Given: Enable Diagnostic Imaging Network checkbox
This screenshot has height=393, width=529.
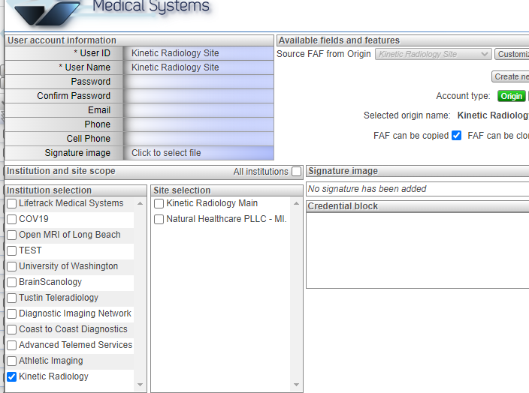Looking at the screenshot, I should pyautogui.click(x=12, y=313).
